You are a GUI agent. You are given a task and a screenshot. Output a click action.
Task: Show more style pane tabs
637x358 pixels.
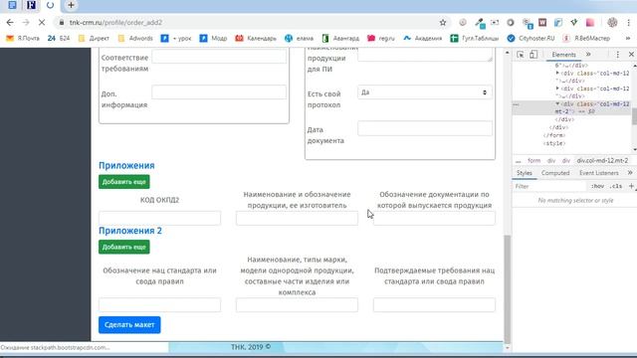[630, 173]
